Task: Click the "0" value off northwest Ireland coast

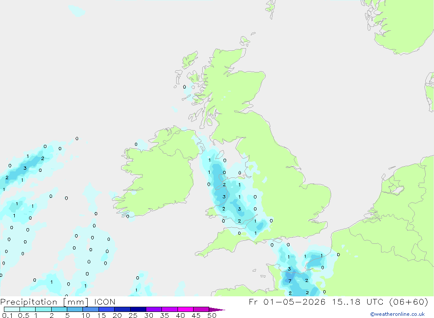Action: pyautogui.click(x=136, y=144)
